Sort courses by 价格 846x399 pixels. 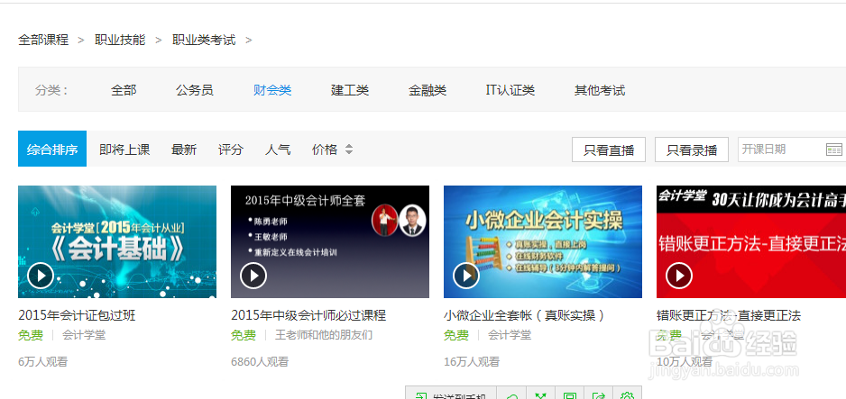pyautogui.click(x=325, y=150)
